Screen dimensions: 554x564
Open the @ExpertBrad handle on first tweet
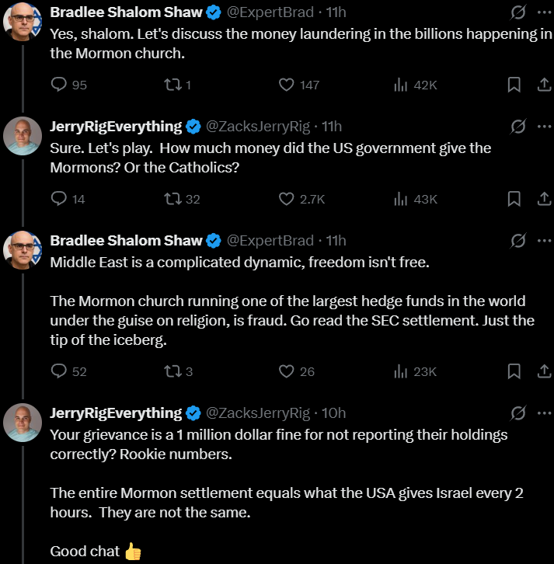(270, 12)
